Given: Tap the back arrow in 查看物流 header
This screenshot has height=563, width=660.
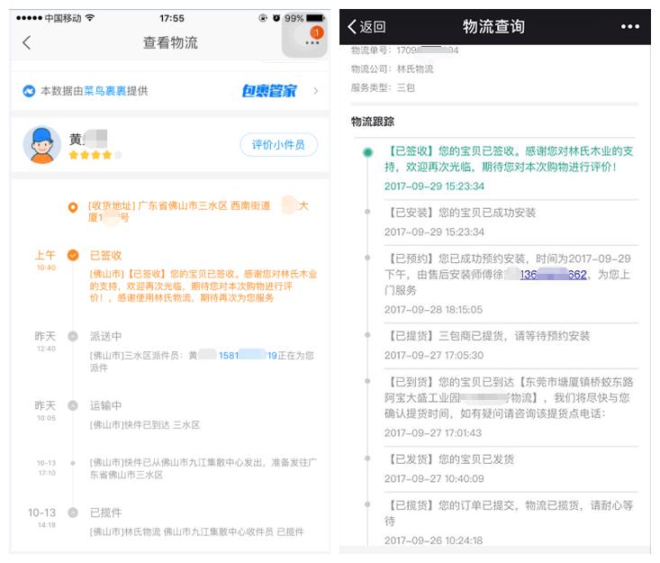Looking at the screenshot, I should 26,42.
